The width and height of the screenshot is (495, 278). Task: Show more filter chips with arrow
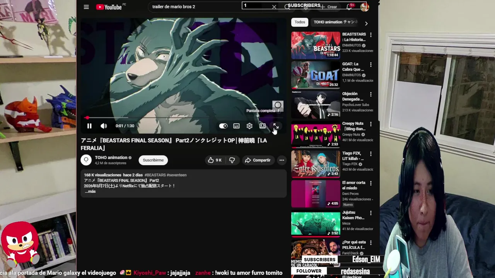[366, 23]
